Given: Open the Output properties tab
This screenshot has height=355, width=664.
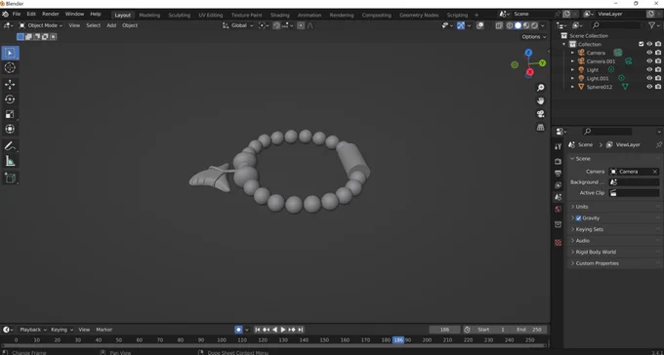Looking at the screenshot, I should click(x=559, y=174).
